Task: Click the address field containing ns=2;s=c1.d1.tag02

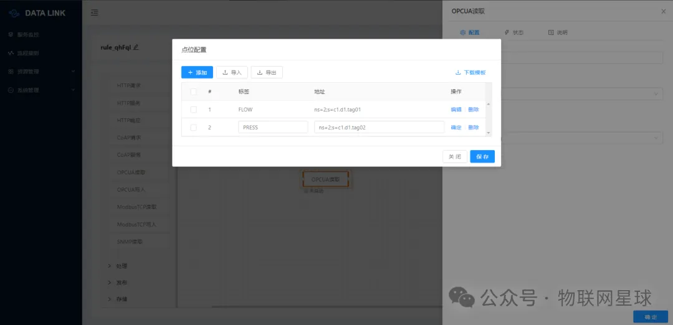Action: click(378, 127)
